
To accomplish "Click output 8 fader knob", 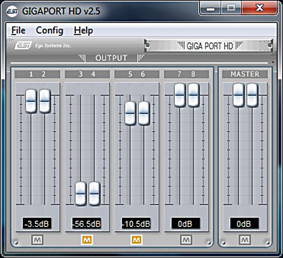I will click(193, 95).
